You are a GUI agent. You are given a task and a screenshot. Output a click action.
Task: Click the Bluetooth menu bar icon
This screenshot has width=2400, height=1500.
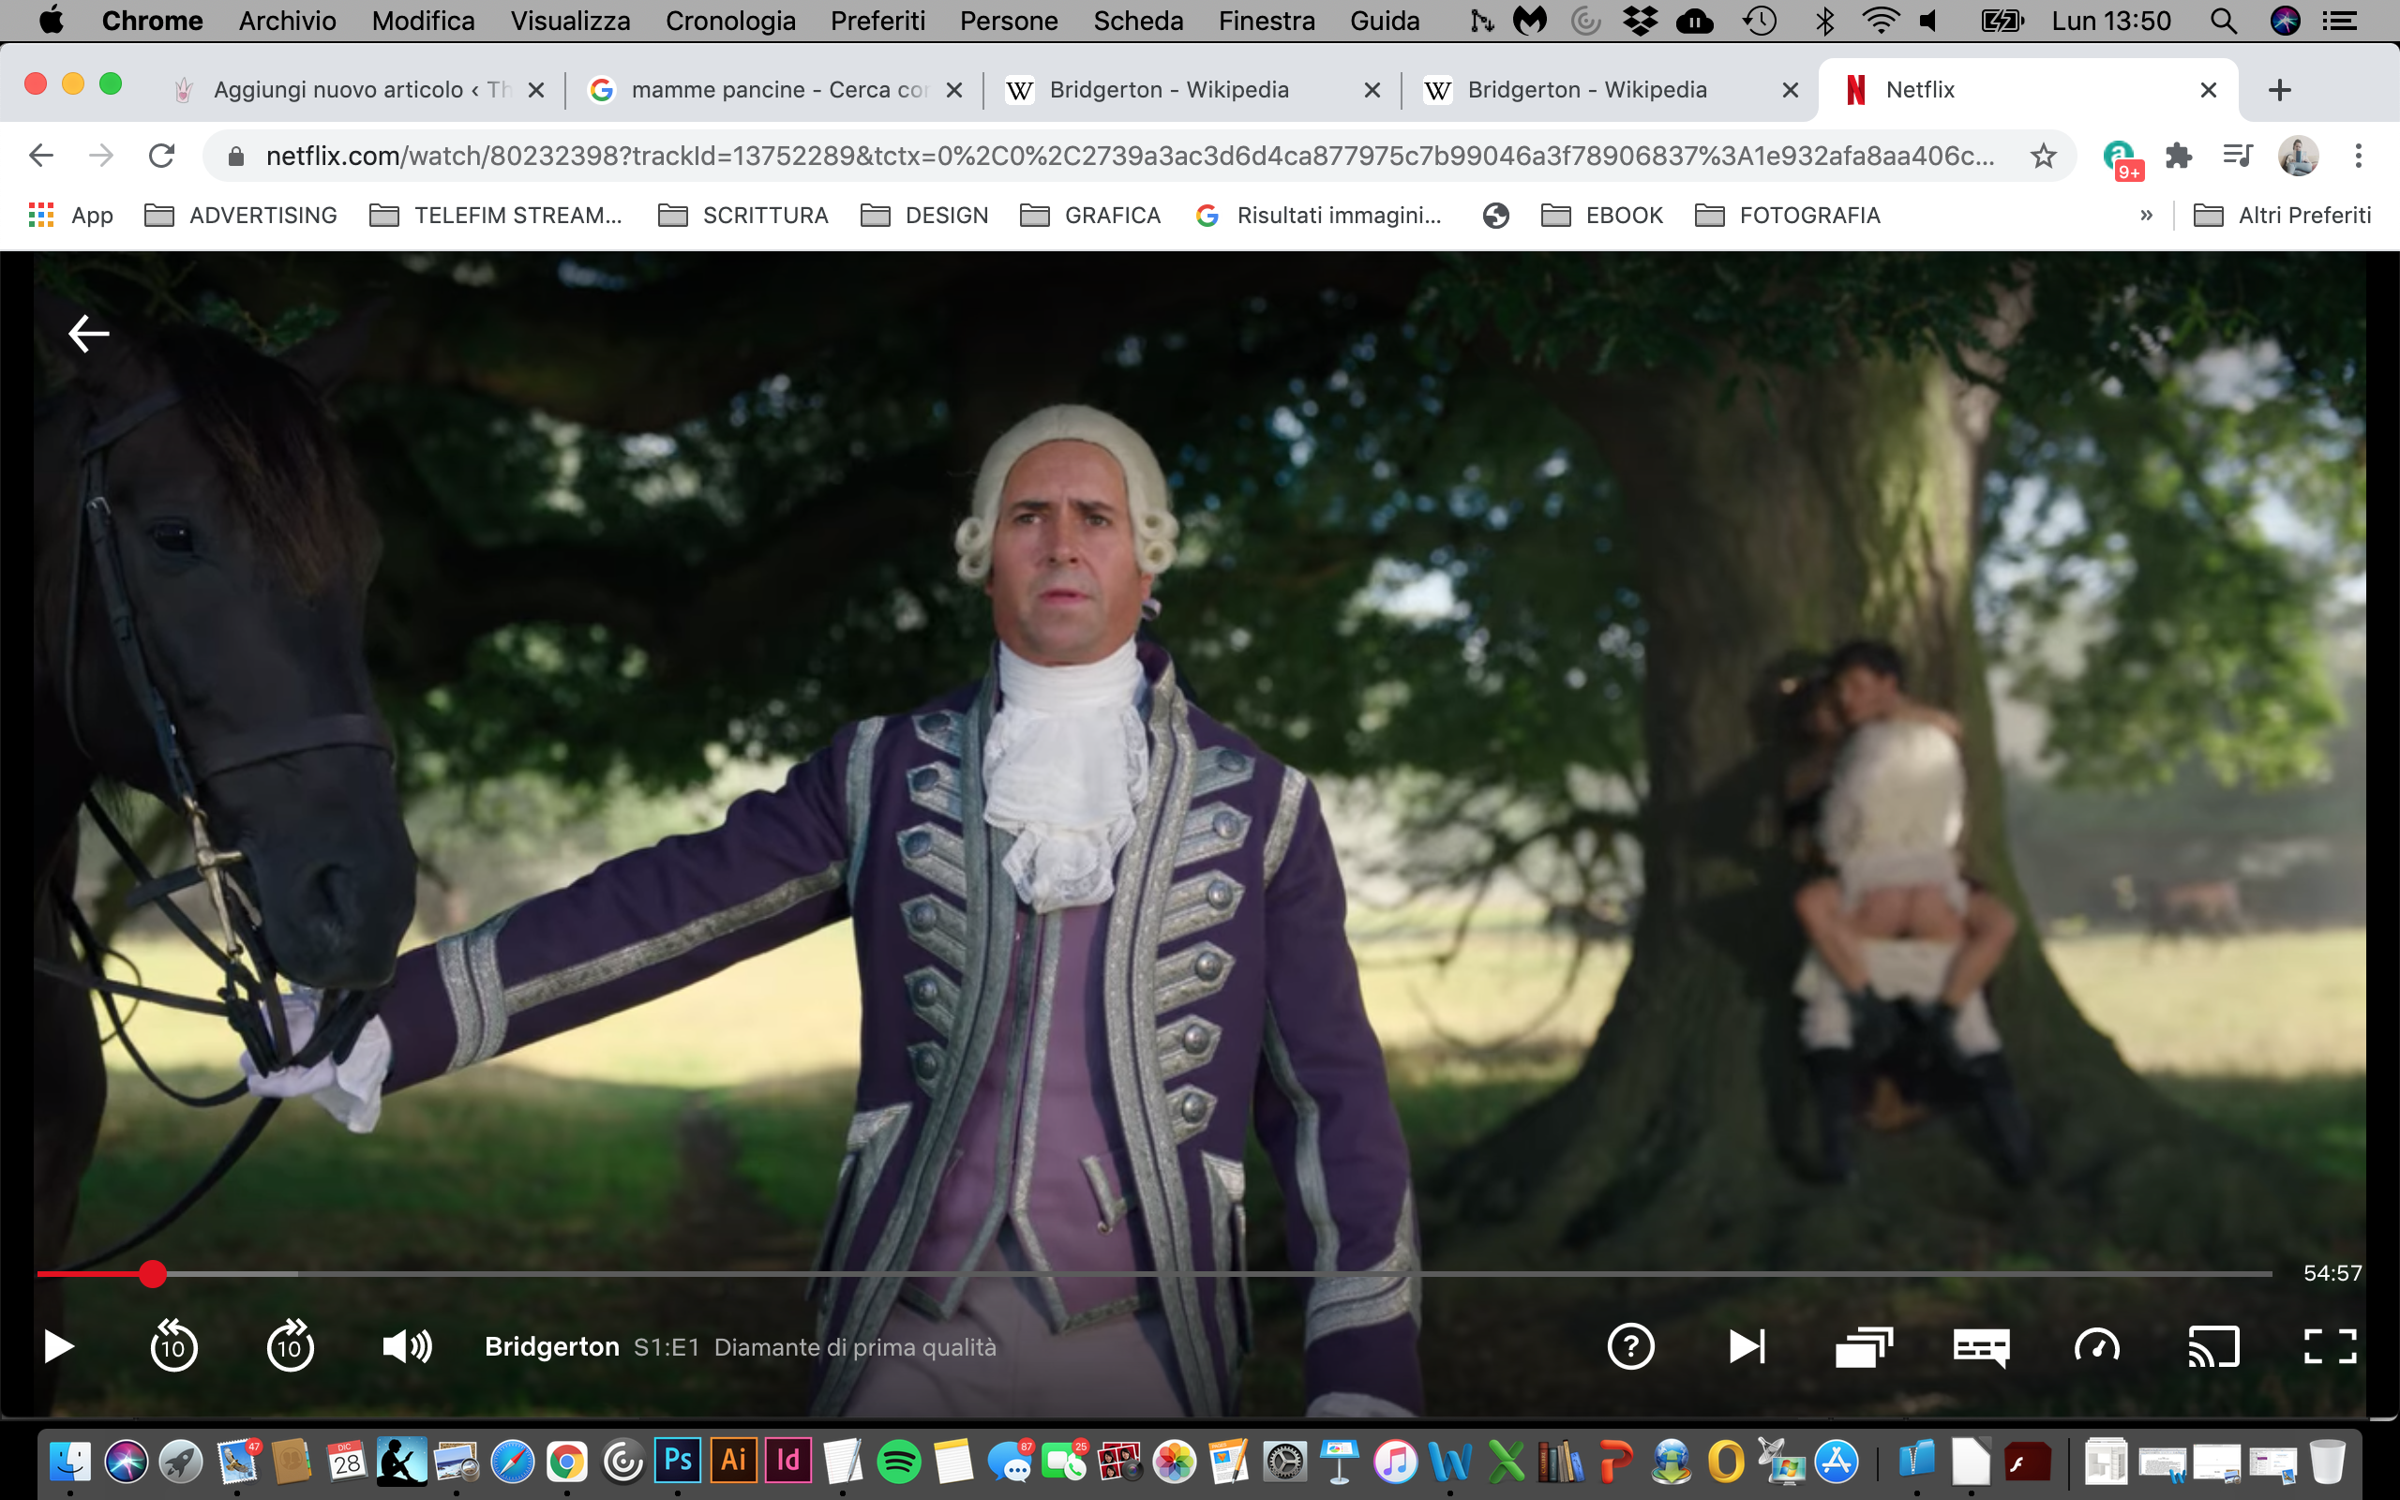[1823, 21]
